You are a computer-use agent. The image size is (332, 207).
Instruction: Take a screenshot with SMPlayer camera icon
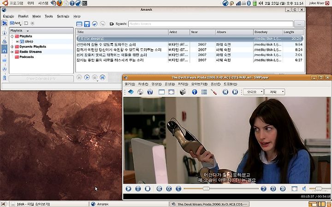coord(183,92)
